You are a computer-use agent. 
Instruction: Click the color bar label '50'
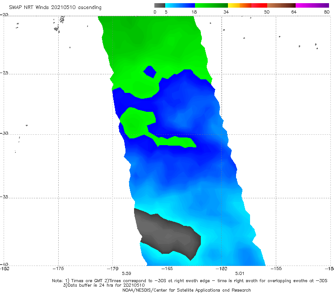tap(267, 12)
